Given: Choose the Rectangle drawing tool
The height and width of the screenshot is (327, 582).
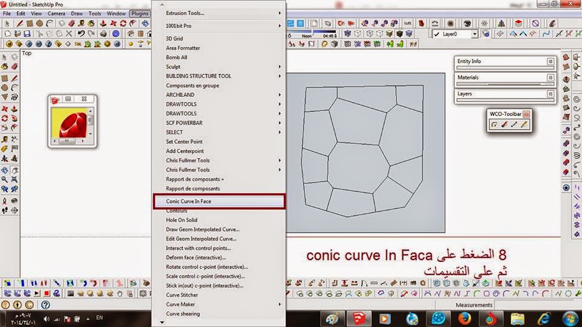Looking at the screenshot, I should pyautogui.click(x=29, y=24).
